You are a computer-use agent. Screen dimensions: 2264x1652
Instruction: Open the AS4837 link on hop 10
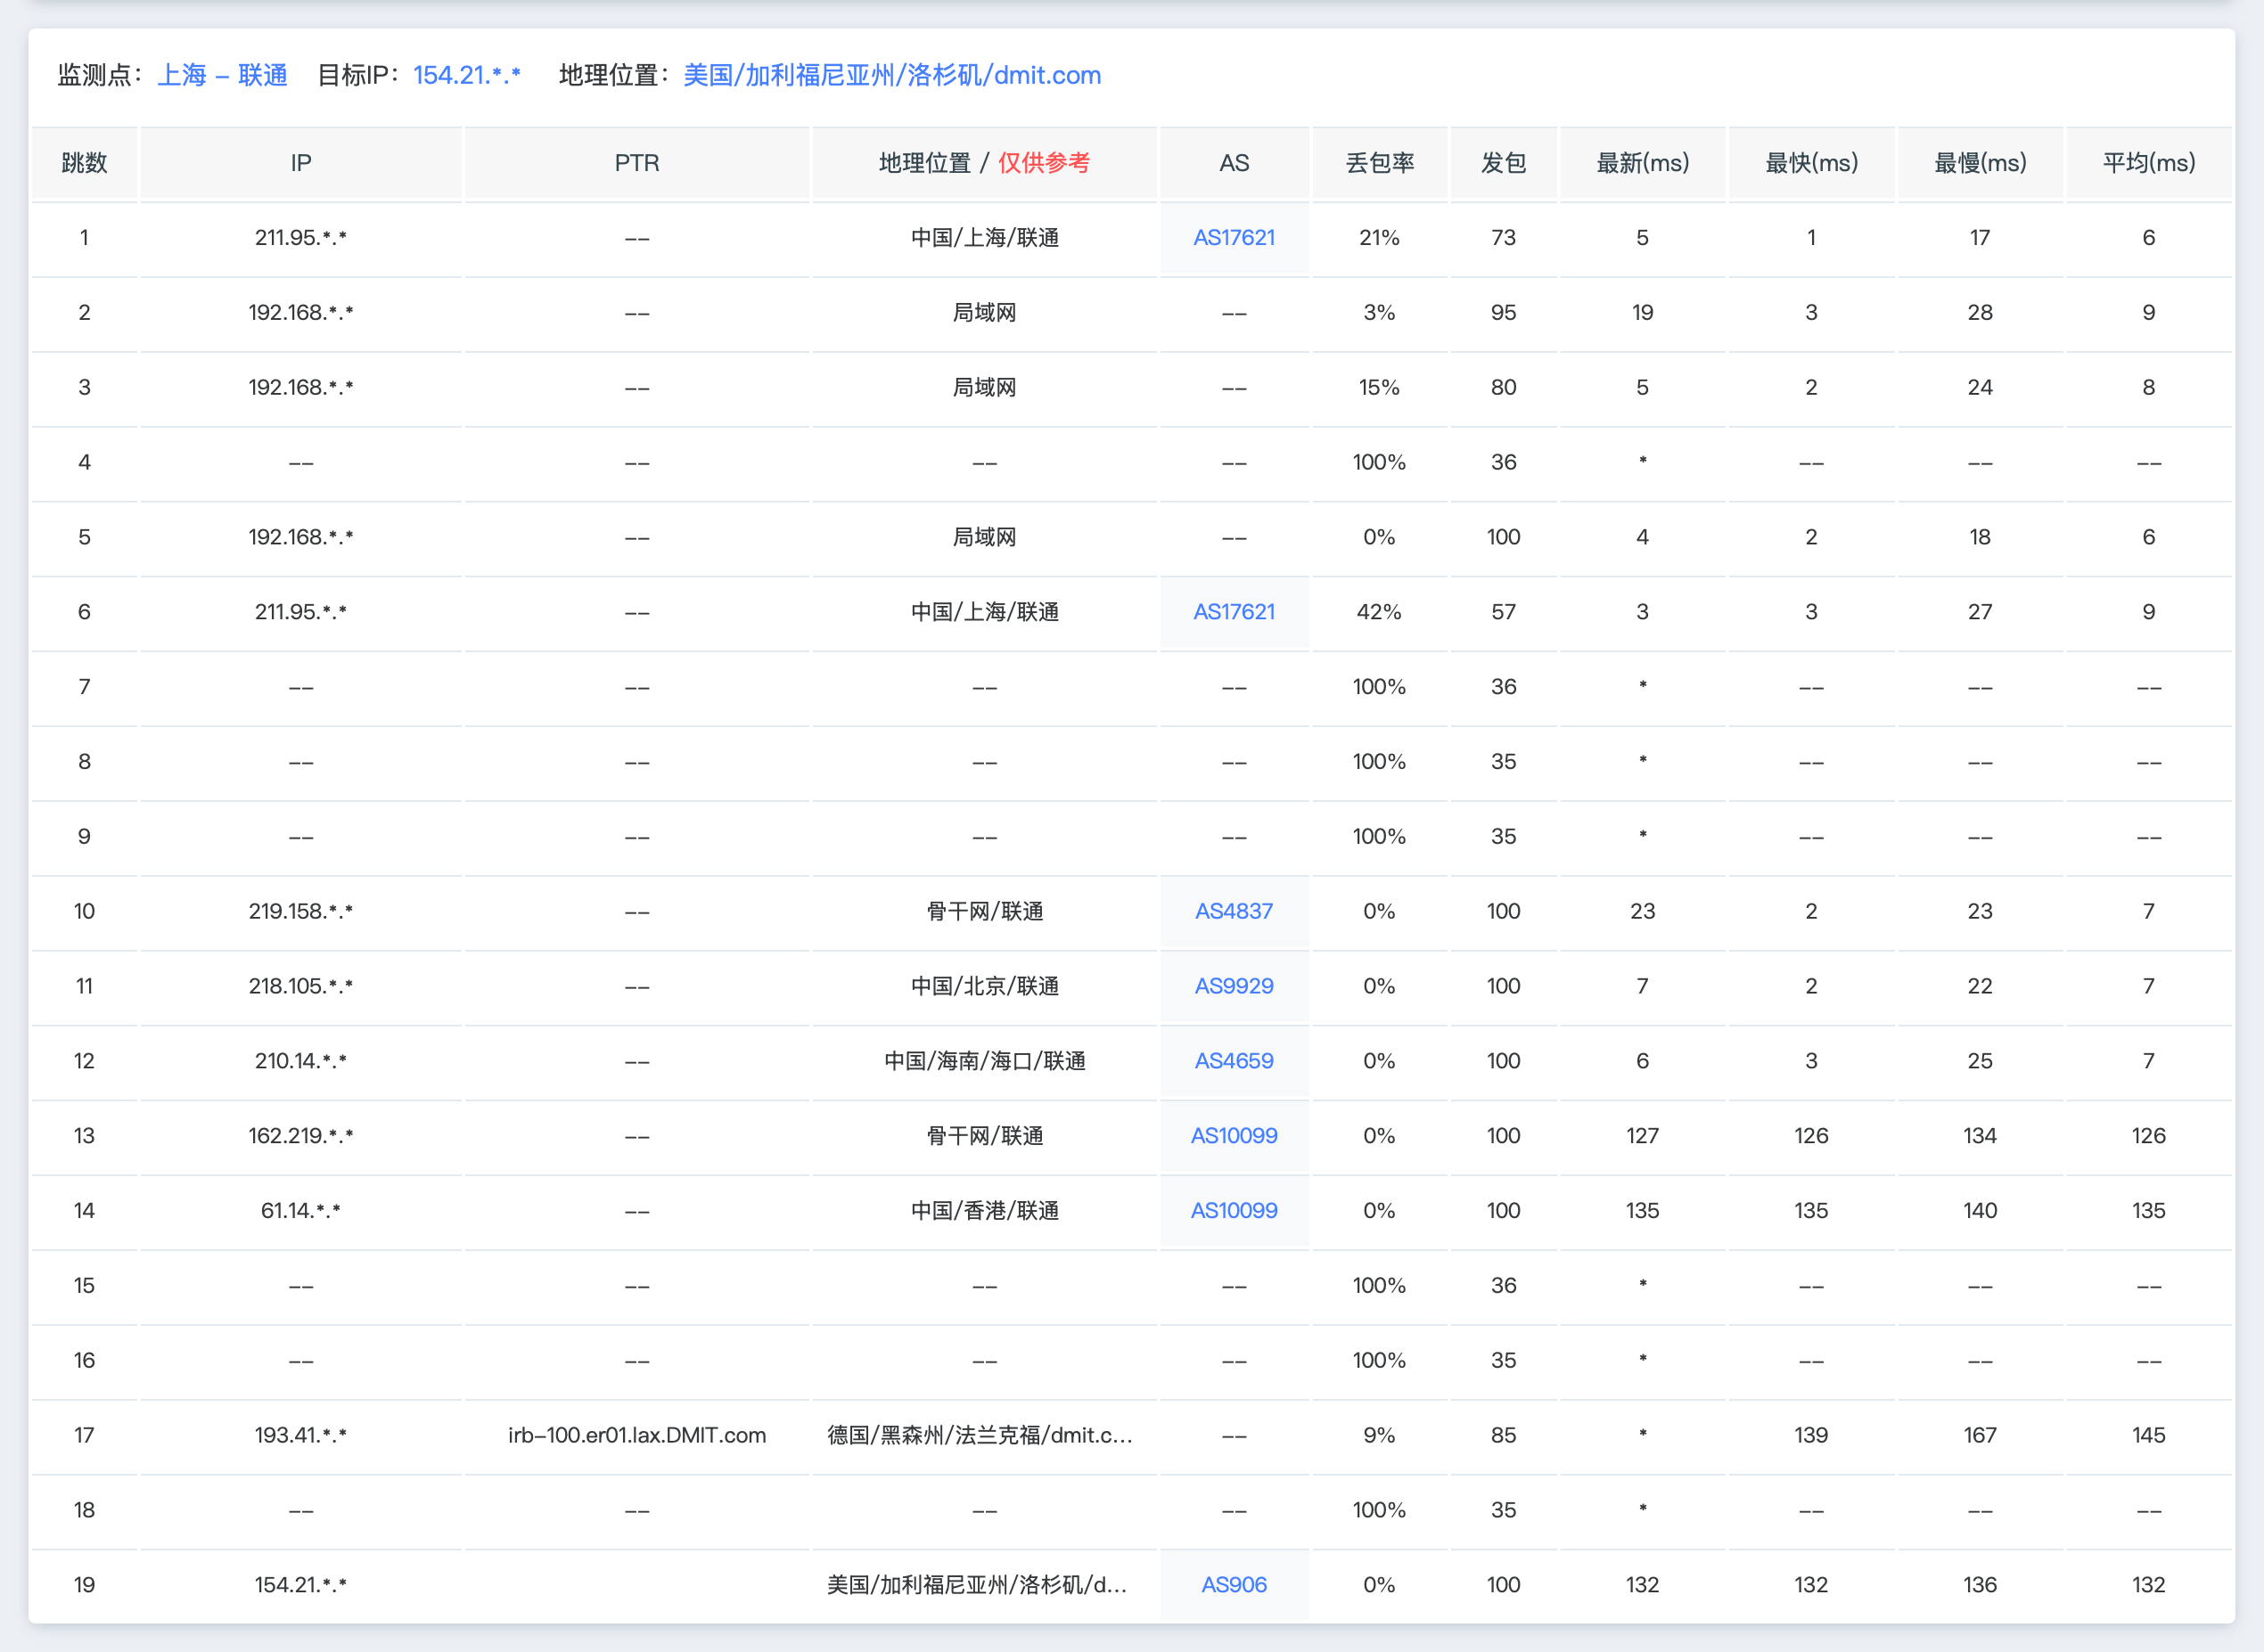1234,911
